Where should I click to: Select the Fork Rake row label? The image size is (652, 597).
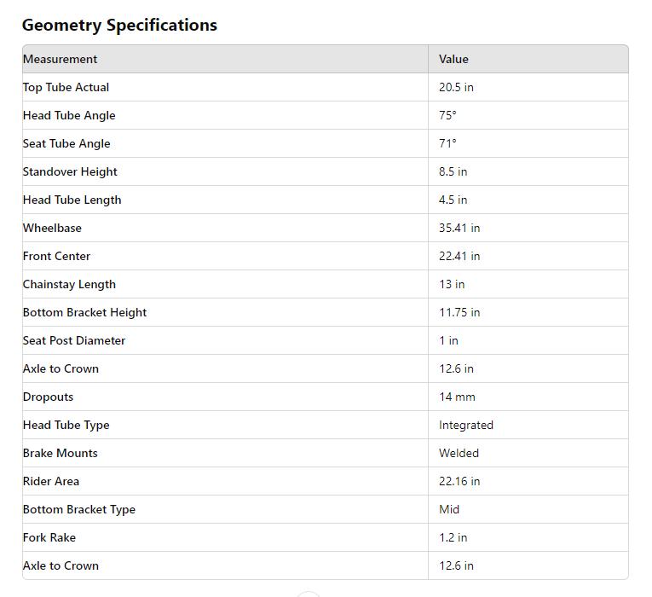click(x=49, y=537)
